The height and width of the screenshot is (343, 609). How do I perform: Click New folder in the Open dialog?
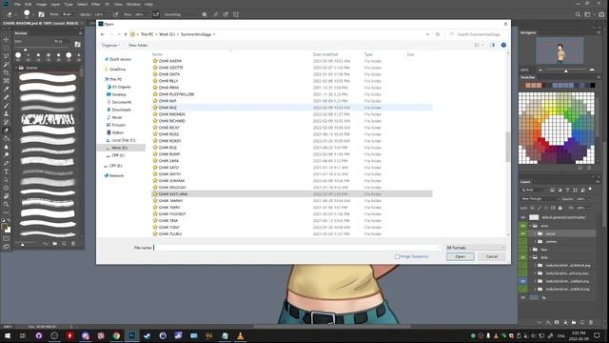(138, 45)
